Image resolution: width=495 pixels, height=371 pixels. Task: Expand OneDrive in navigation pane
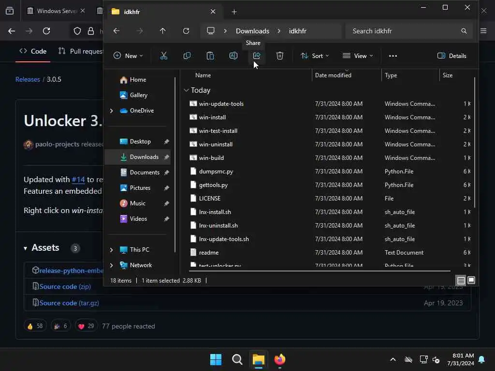click(112, 111)
